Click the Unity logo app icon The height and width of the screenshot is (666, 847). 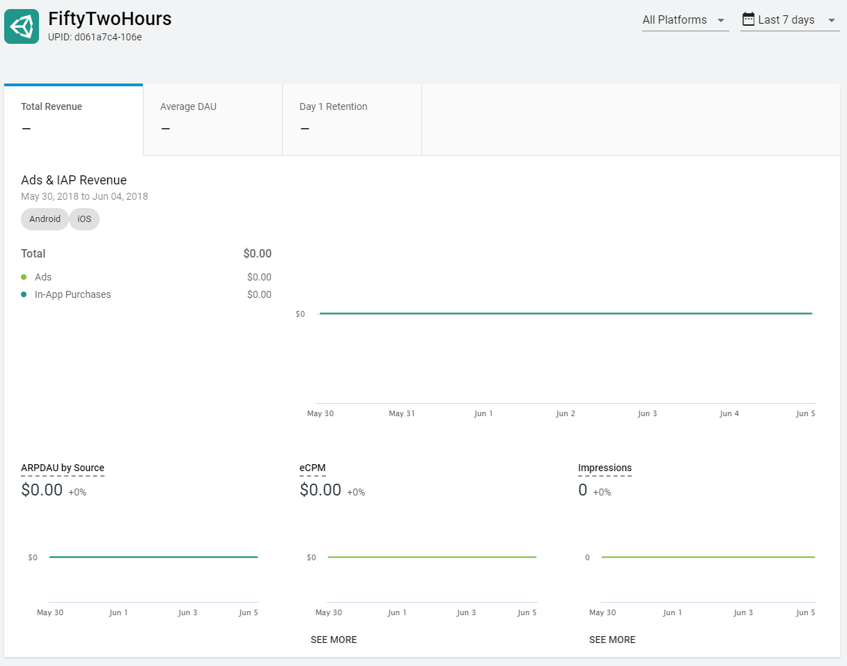click(x=22, y=26)
